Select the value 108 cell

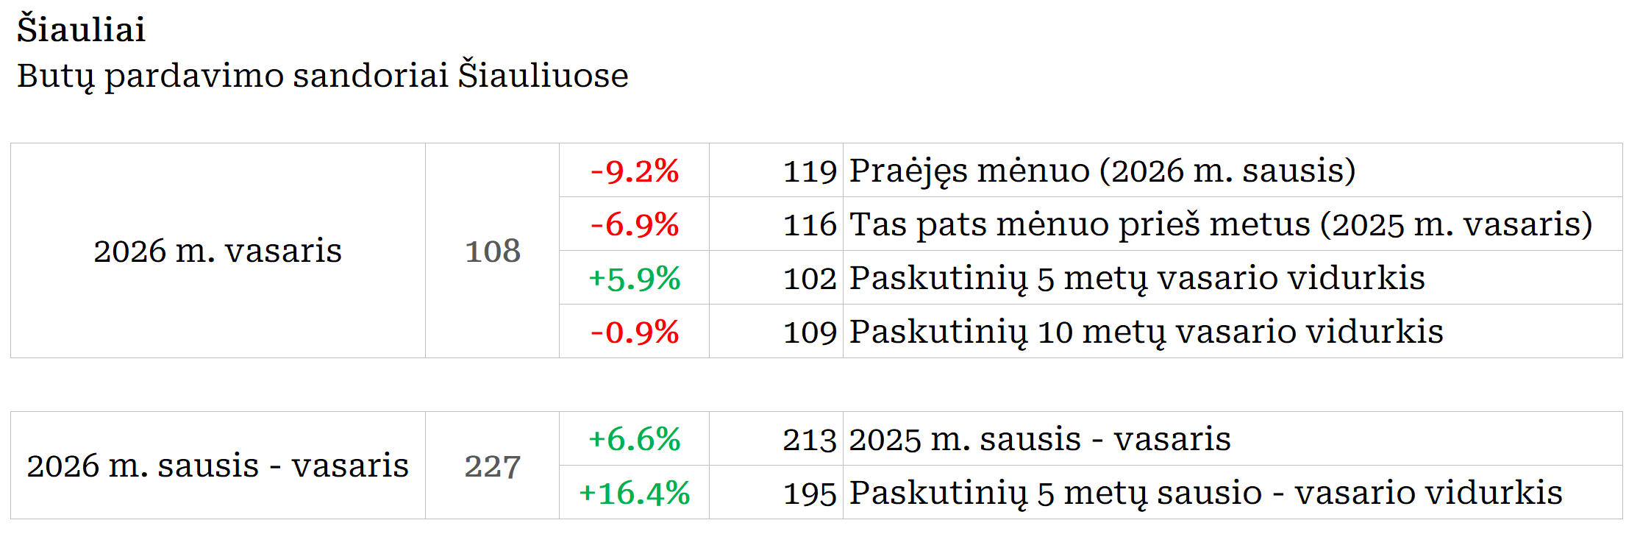[x=492, y=251]
